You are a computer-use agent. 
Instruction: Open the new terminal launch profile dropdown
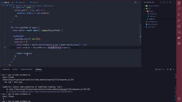tap(165, 69)
